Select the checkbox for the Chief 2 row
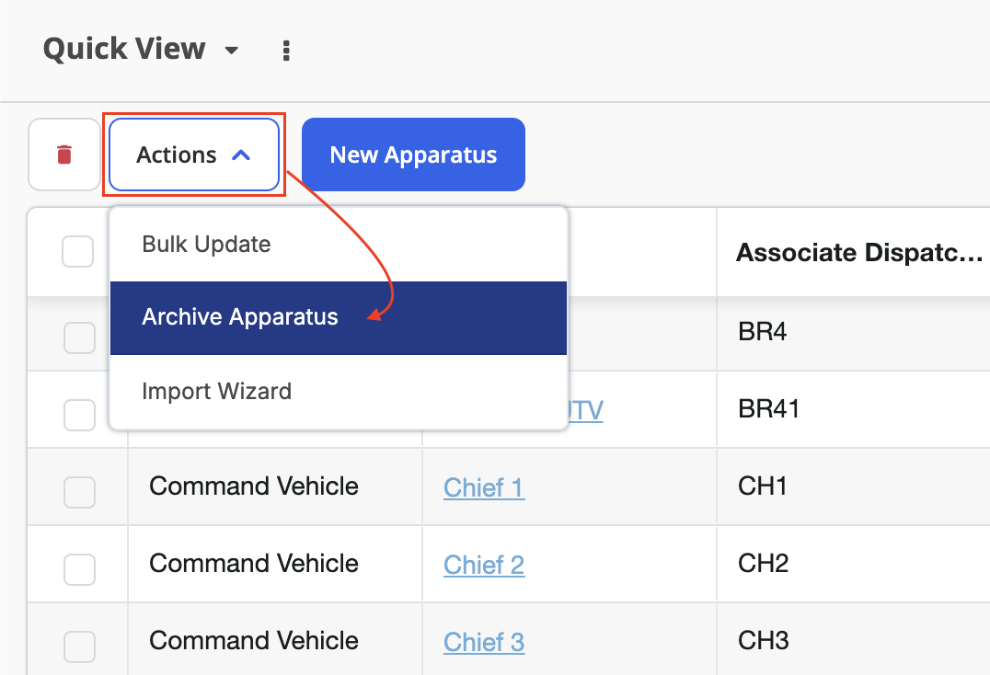 [x=79, y=569]
